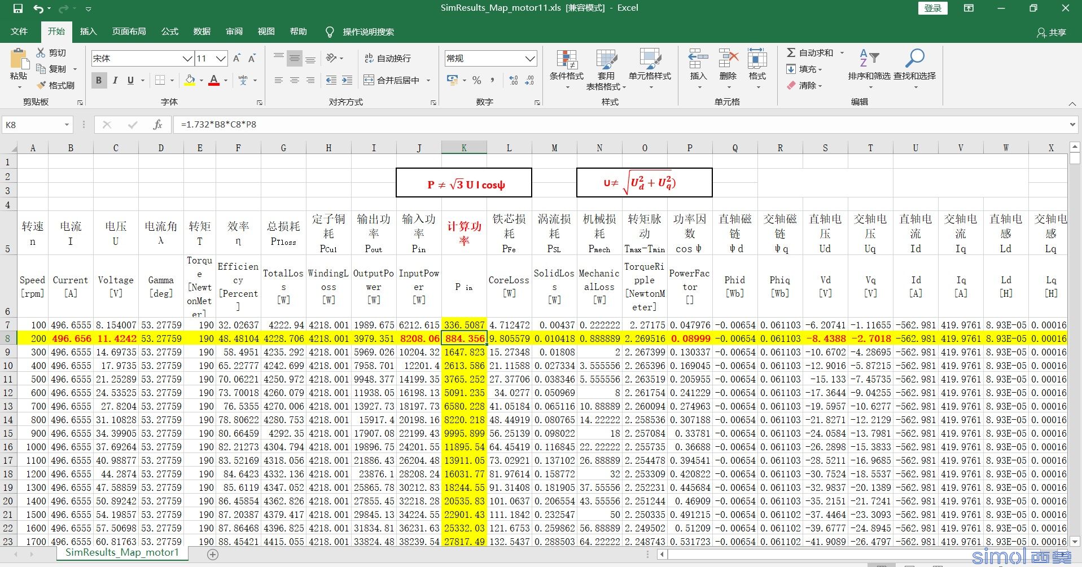The height and width of the screenshot is (567, 1082).
Task: Toggle Wrap Text (自动换行)
Action: [x=388, y=58]
